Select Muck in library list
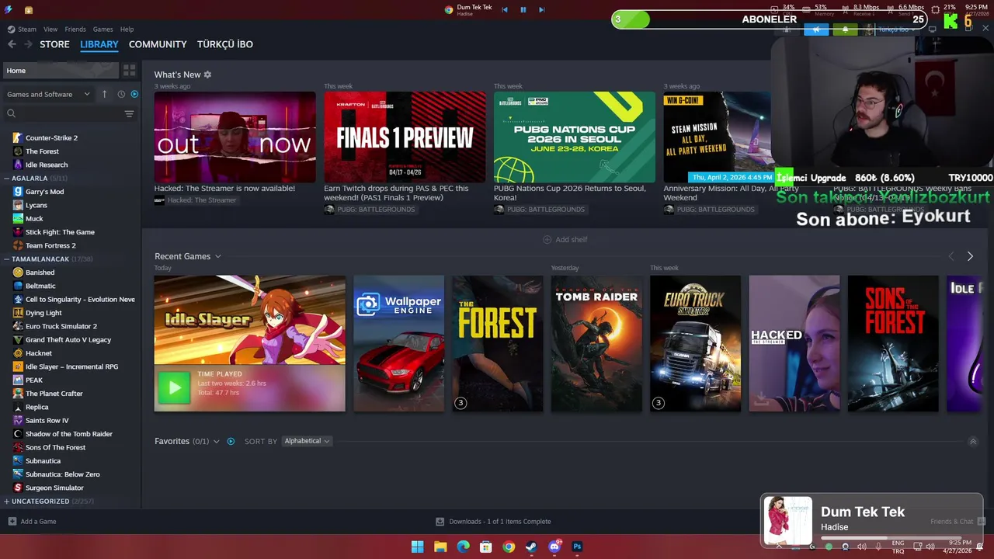The width and height of the screenshot is (994, 559). [34, 219]
